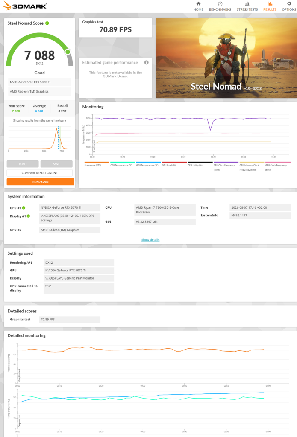
Task: Click the Steel Nomad benchmark thumbnail
Action: click(226, 58)
